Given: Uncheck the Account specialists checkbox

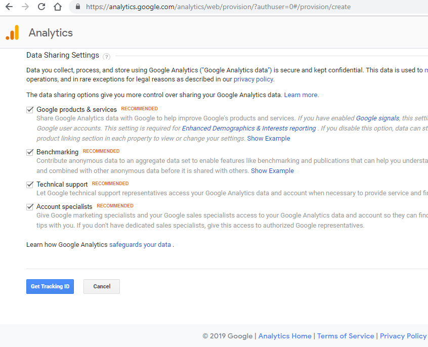Looking at the screenshot, I should (30, 207).
